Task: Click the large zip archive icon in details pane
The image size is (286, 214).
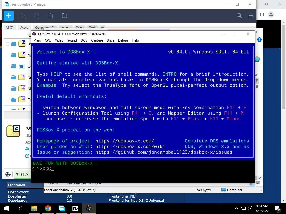Action: (13, 131)
